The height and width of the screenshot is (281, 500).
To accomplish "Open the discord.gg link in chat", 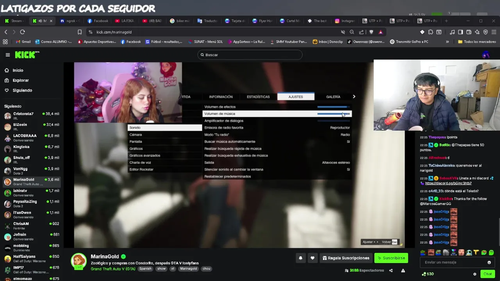I will (x=448, y=183).
